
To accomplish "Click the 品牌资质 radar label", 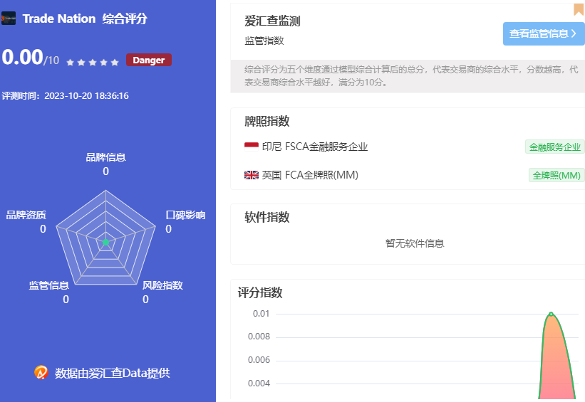I will pos(26,215).
